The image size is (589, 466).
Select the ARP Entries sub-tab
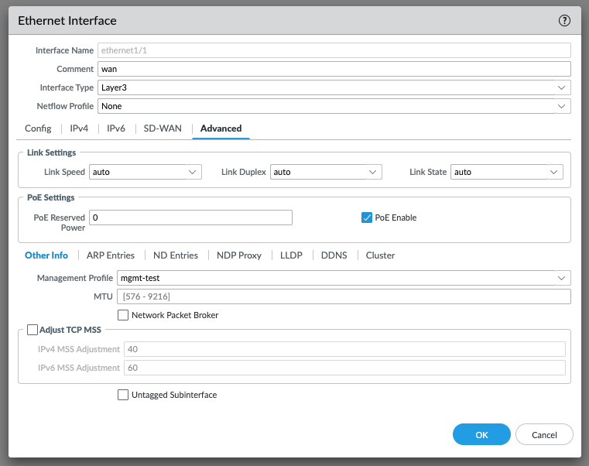pyautogui.click(x=111, y=255)
